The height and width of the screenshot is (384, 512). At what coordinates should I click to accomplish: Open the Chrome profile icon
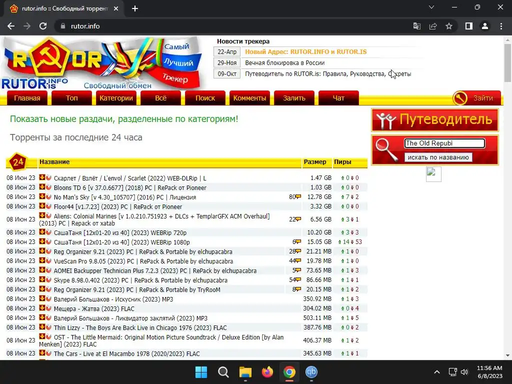[485, 26]
